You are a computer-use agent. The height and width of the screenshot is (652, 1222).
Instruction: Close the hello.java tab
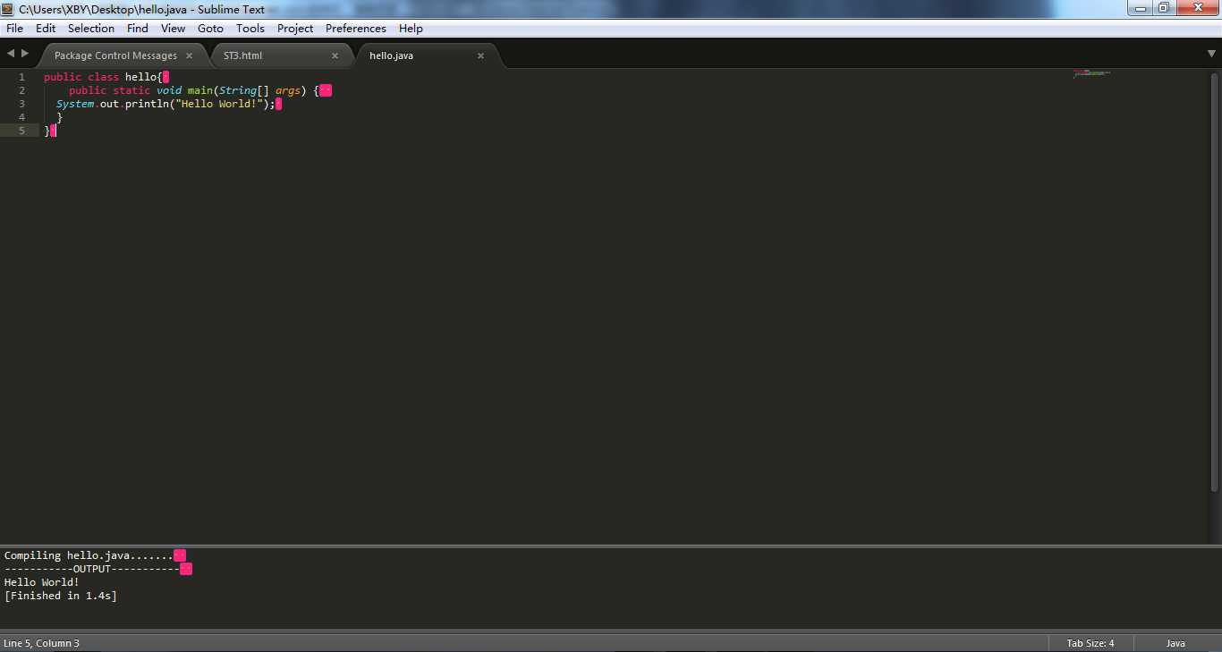coord(480,55)
